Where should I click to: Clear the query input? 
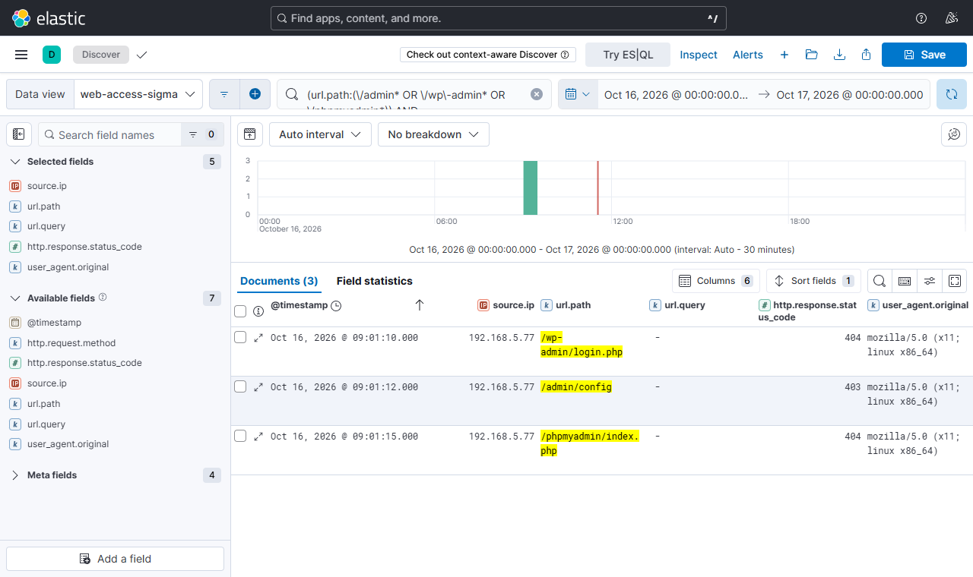tap(537, 94)
